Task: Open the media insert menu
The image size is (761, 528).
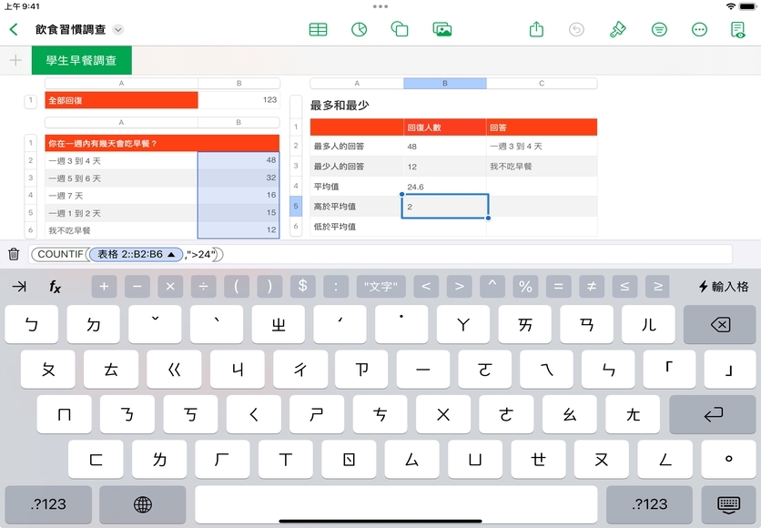Action: click(442, 29)
